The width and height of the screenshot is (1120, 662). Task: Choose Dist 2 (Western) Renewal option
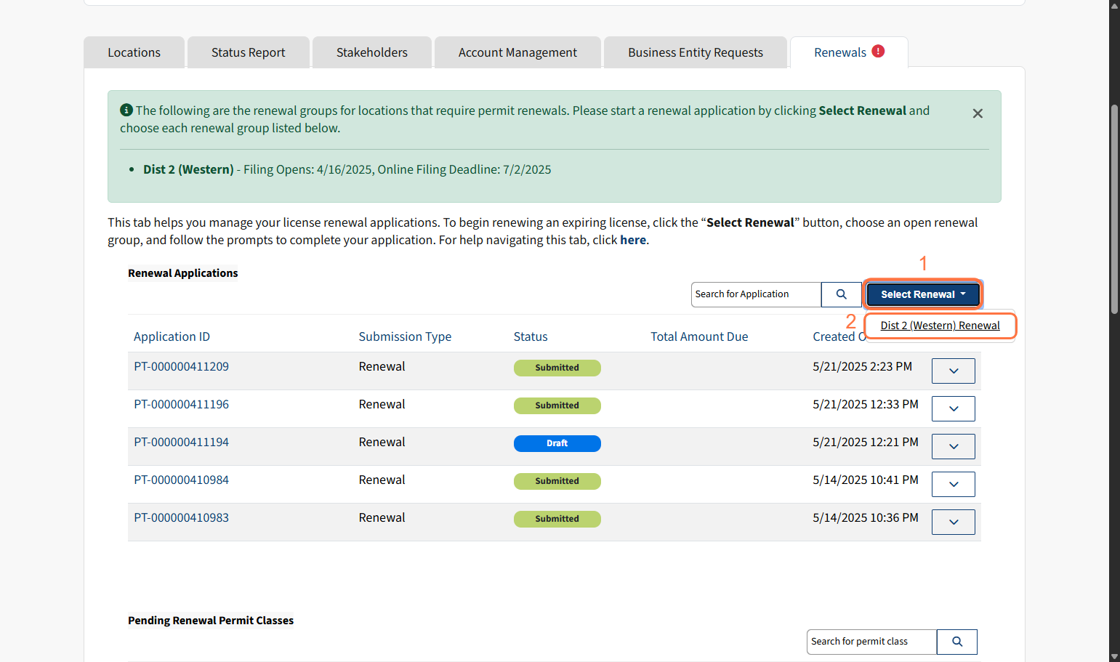click(x=940, y=326)
